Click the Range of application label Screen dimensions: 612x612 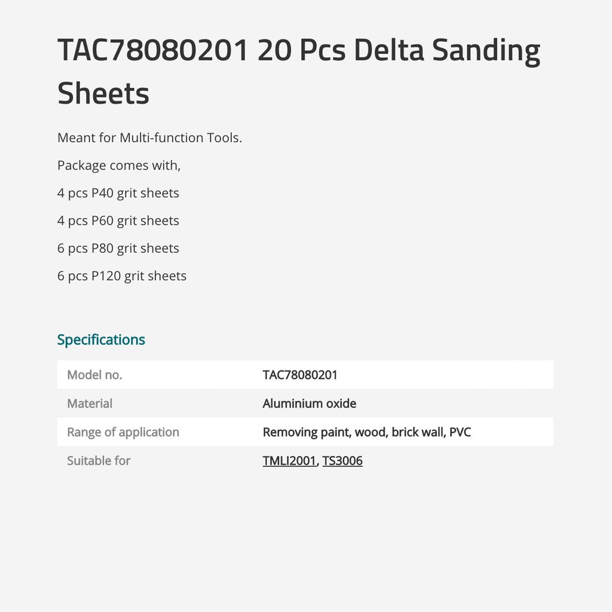123,432
